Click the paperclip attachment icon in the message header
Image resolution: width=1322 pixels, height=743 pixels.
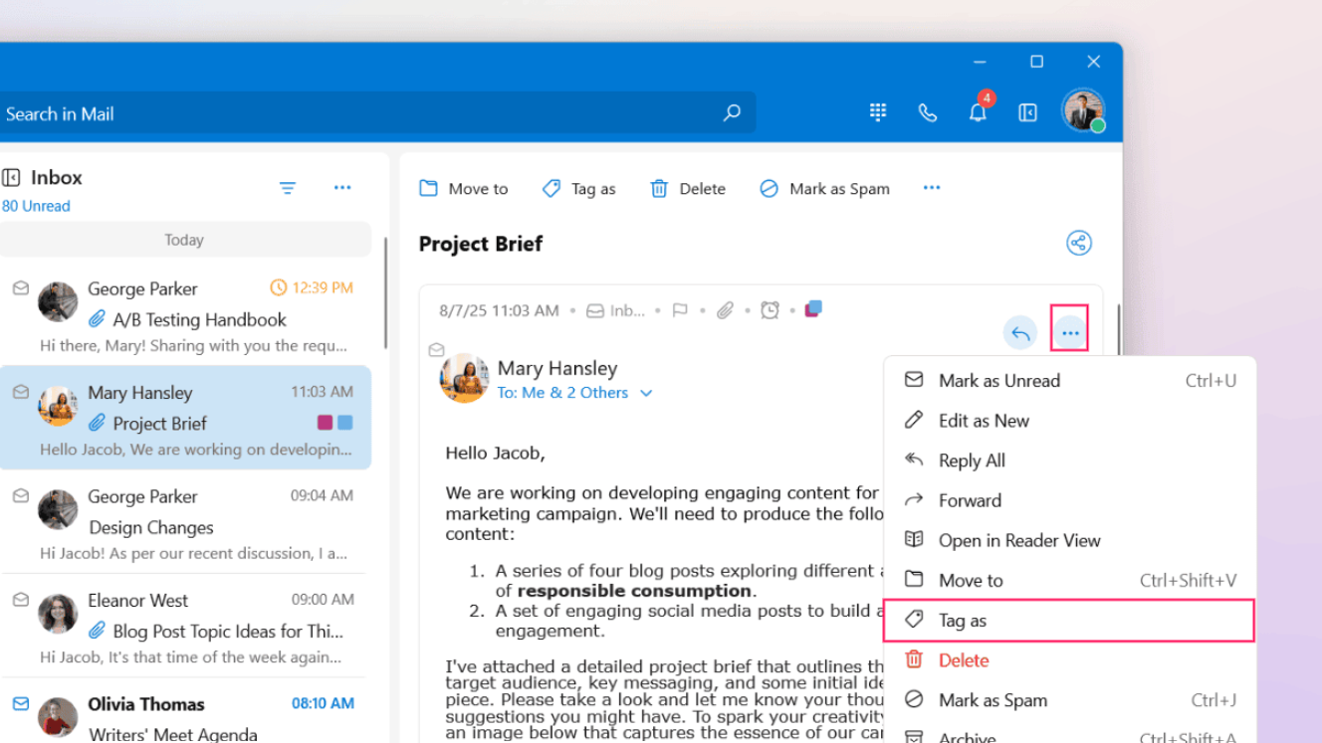725,310
